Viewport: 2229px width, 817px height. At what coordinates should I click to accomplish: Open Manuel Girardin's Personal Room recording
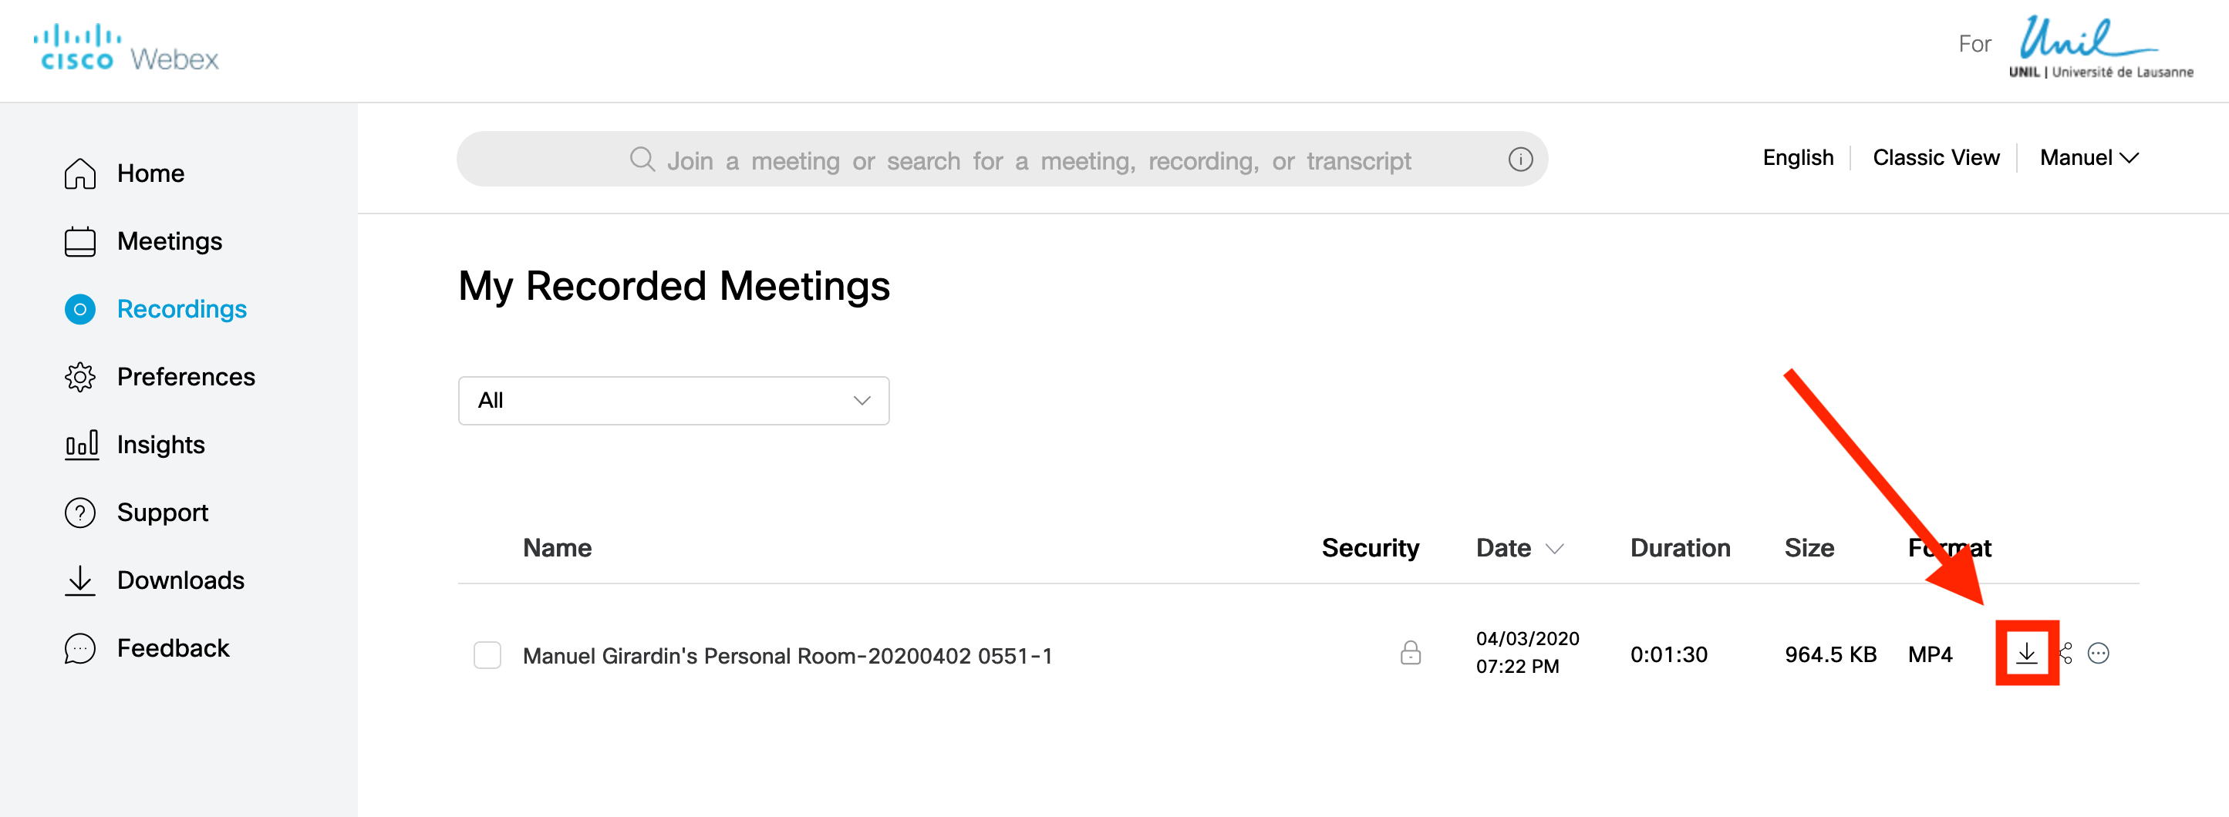[787, 656]
